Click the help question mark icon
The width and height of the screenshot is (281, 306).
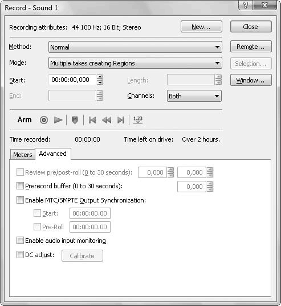pos(246,5)
